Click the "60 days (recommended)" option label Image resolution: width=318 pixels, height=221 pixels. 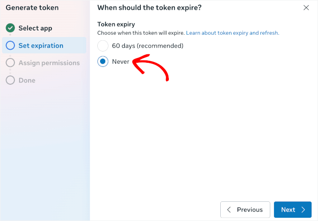point(147,46)
